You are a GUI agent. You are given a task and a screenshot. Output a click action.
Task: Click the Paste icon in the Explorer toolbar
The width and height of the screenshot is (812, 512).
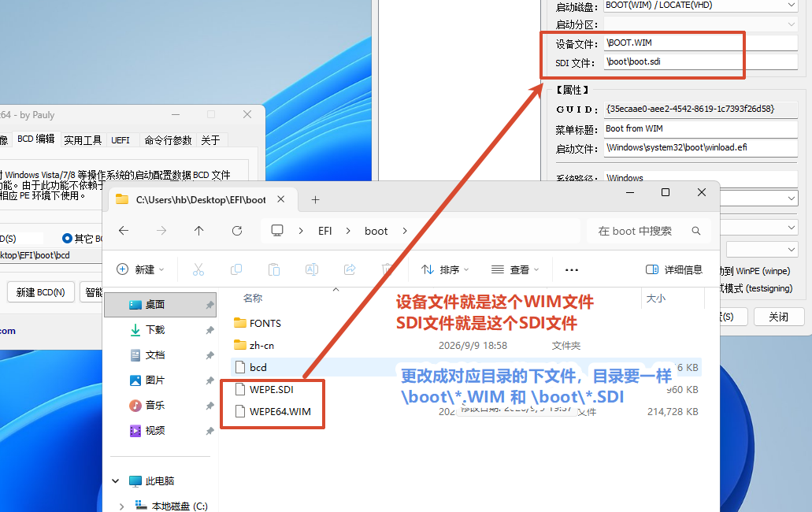click(x=274, y=269)
